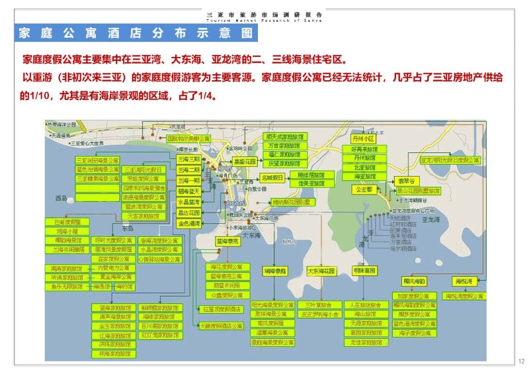The width and height of the screenshot is (529, 374).
Task: Click the 蓝海豪苑 yellow label
Action: pyautogui.click(x=227, y=242)
